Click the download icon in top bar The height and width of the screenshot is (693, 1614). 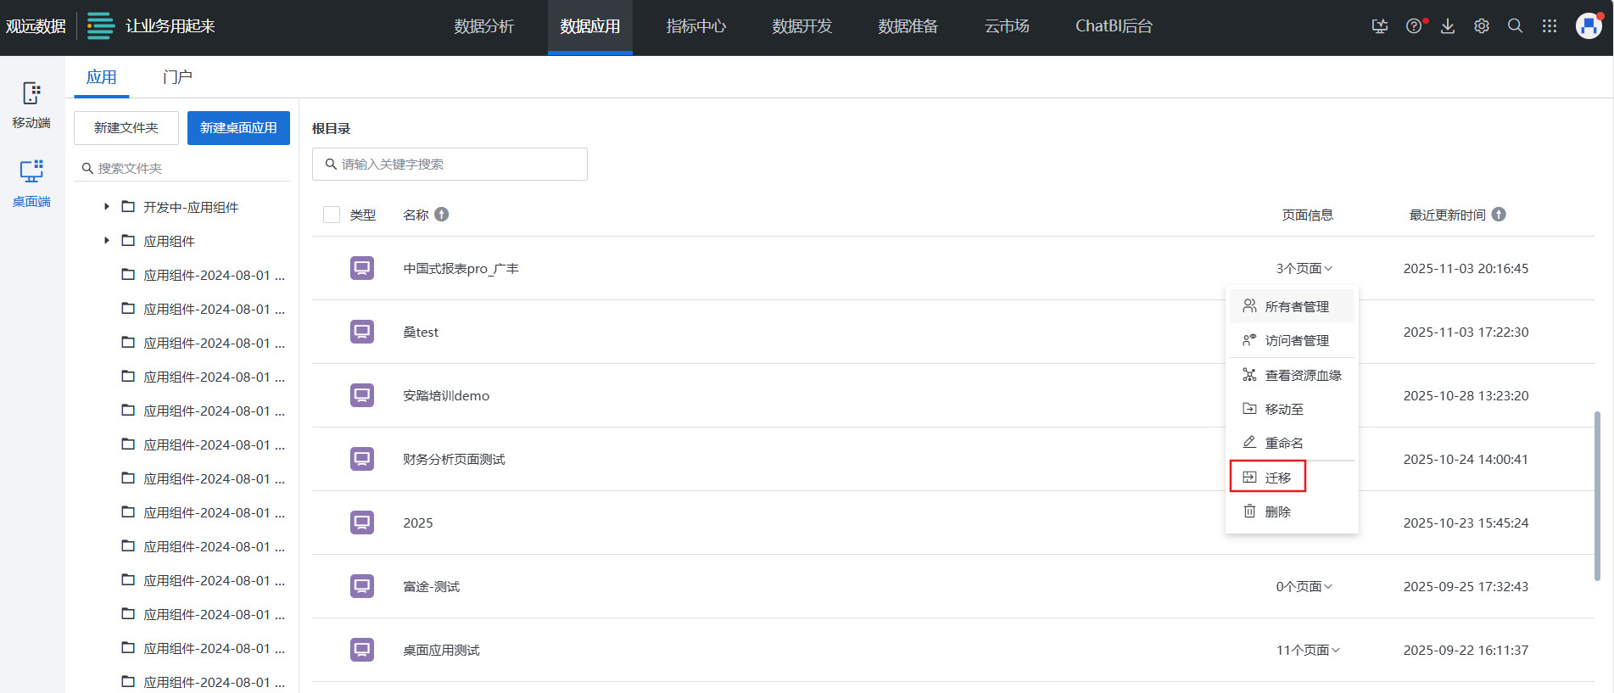tap(1448, 26)
